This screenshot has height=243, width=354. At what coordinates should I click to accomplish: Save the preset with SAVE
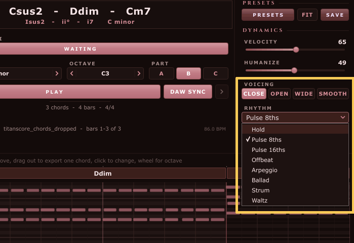(335, 15)
